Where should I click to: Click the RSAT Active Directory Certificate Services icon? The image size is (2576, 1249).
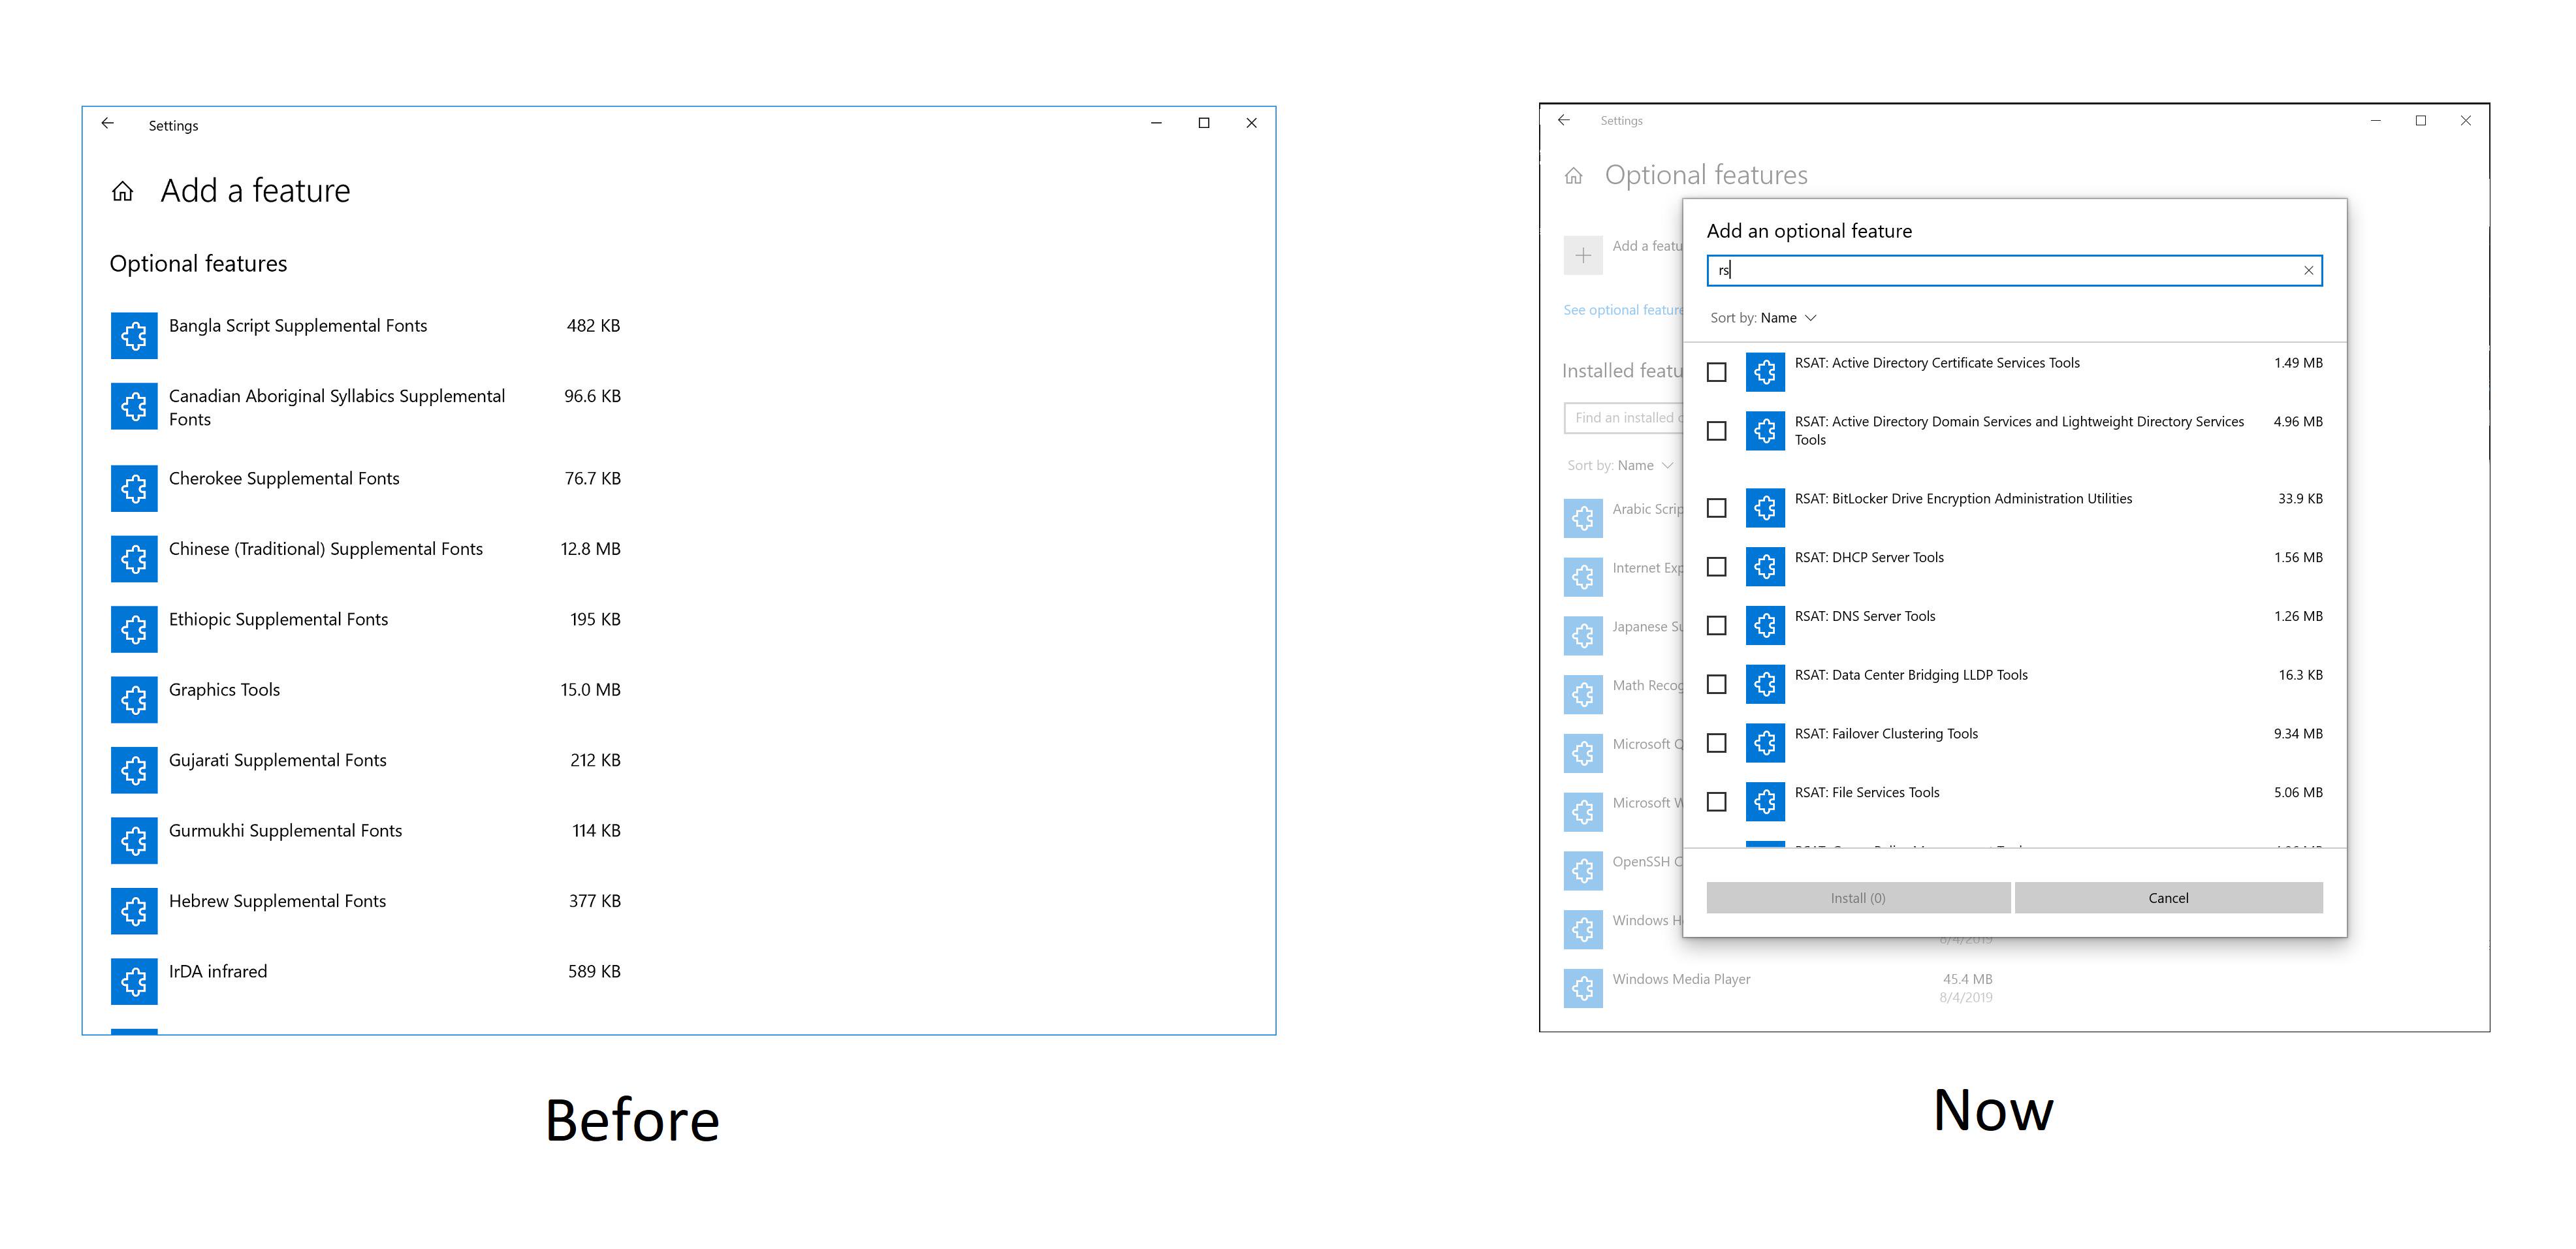tap(1765, 372)
